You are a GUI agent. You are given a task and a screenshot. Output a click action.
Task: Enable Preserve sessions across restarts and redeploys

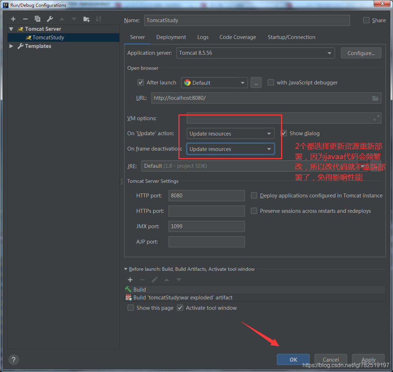pyautogui.click(x=254, y=211)
